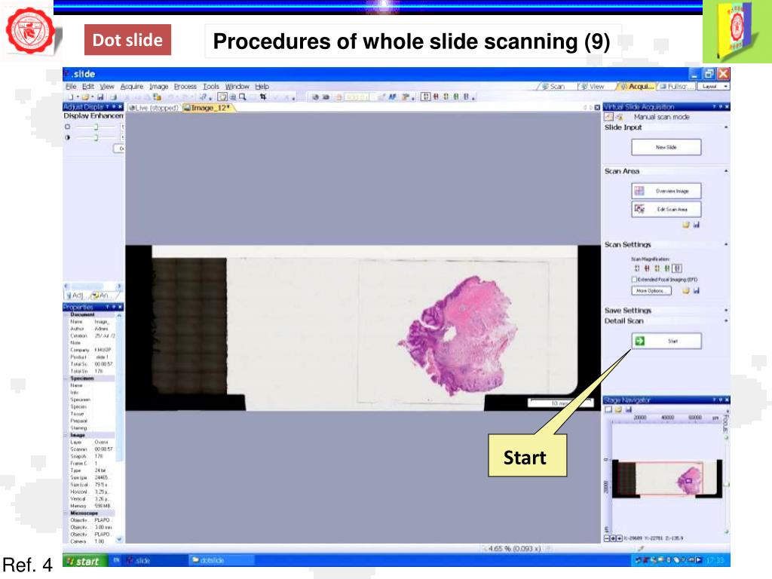This screenshot has width=772, height=579.
Task: Select the green Scan Magnification objective icon
Action: point(667,268)
